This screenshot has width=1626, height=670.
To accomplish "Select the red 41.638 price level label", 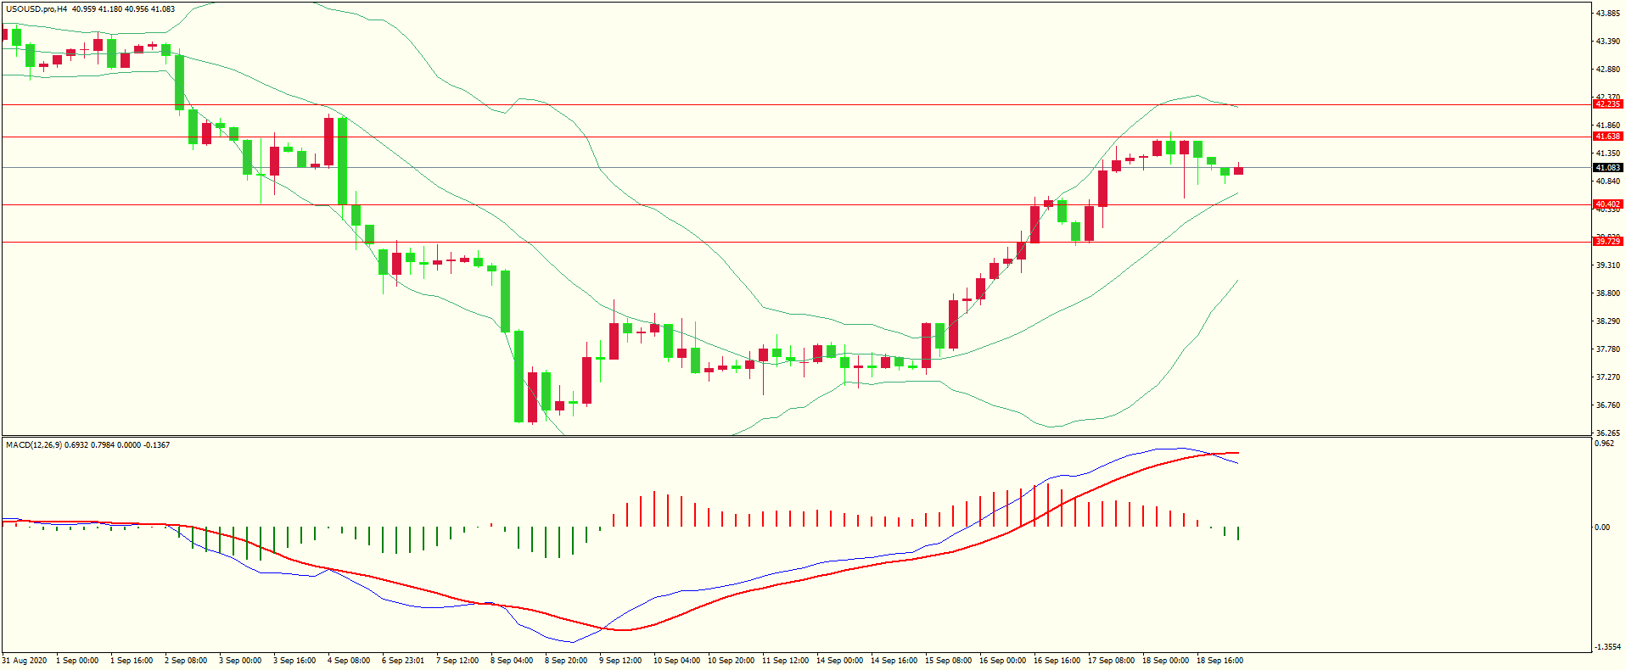I will pyautogui.click(x=1608, y=137).
